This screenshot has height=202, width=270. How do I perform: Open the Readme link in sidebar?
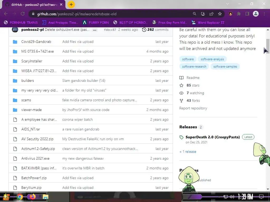pyautogui.click(x=189, y=78)
